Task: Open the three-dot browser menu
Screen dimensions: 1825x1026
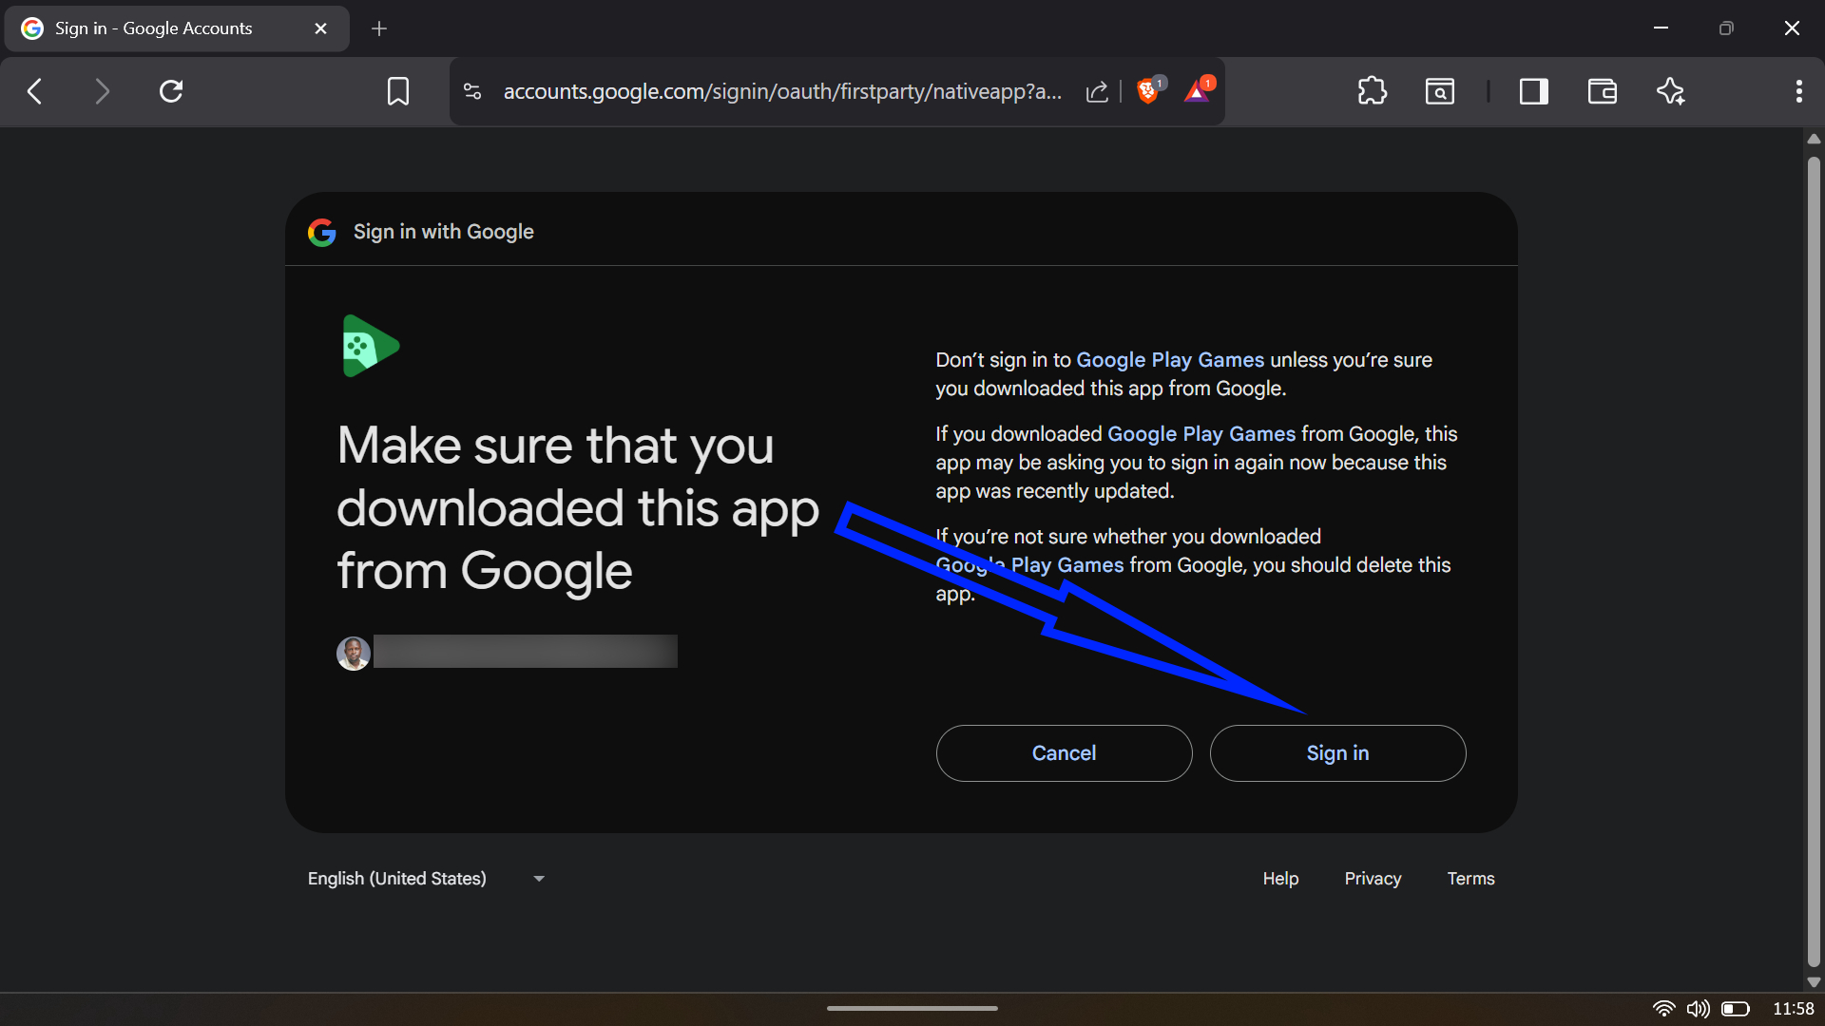Action: [1798, 91]
